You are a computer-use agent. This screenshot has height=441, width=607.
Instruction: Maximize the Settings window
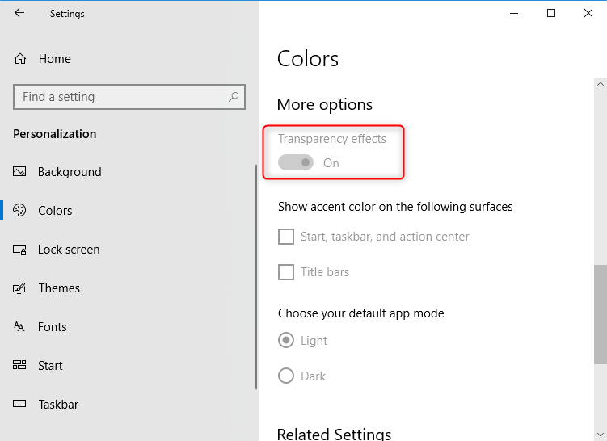[551, 13]
